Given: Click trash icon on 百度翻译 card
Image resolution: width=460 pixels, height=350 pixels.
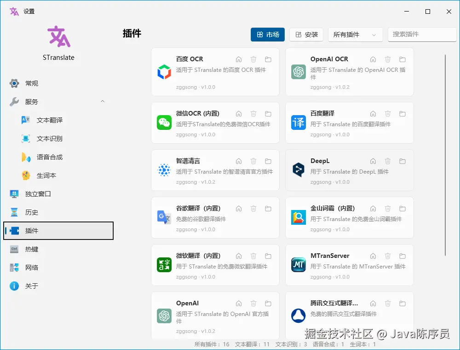Looking at the screenshot, I should 388,114.
